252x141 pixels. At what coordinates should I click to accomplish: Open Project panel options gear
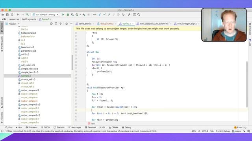[67, 24]
